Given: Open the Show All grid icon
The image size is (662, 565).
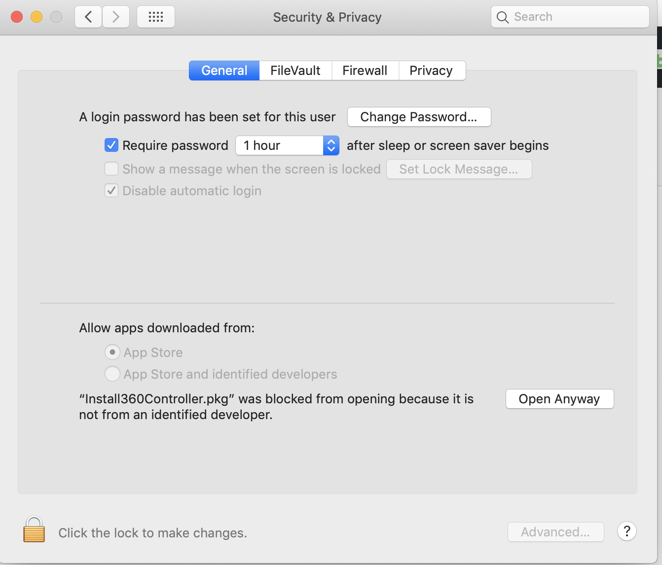Looking at the screenshot, I should (155, 16).
